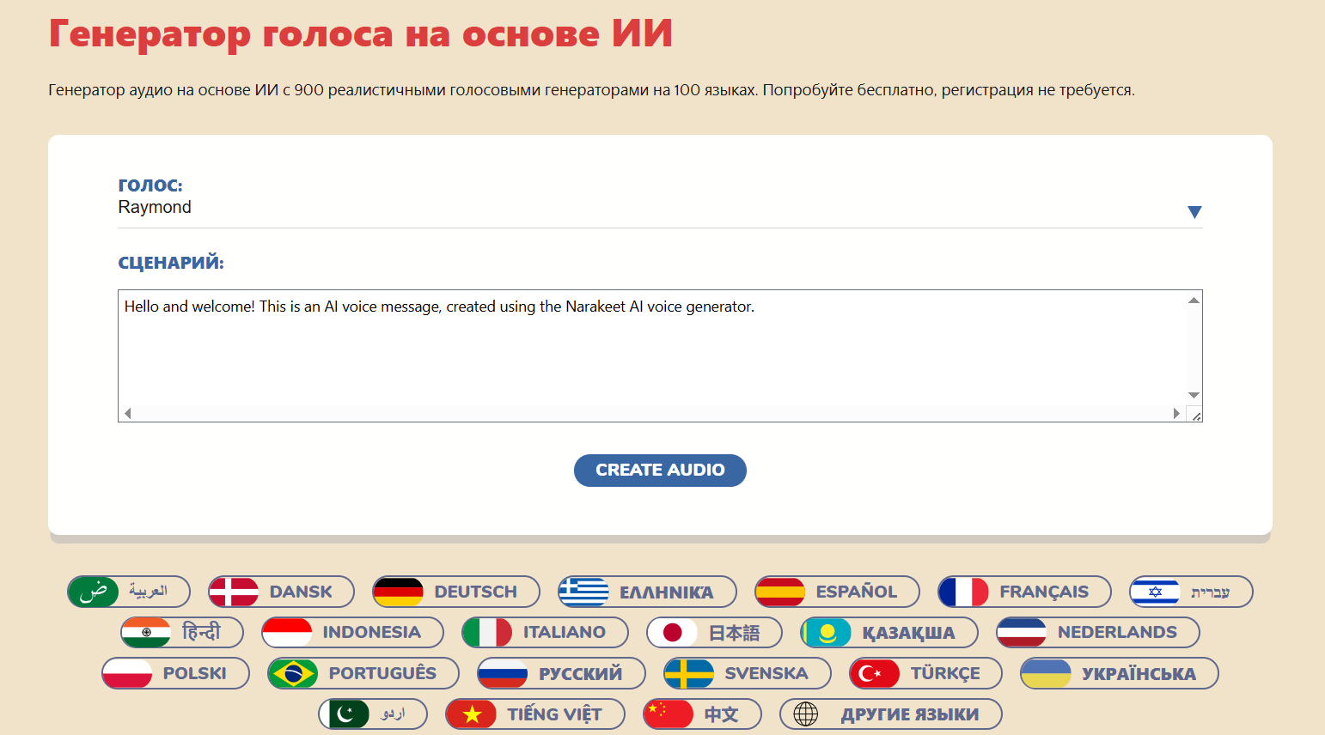Click the French flag icon
Viewport: 1325px width, 735px height.
[964, 592]
